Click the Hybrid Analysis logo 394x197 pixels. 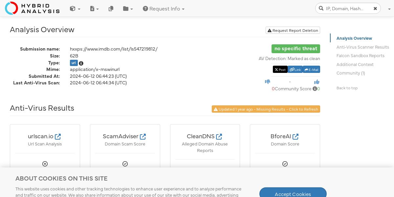coord(32,8)
